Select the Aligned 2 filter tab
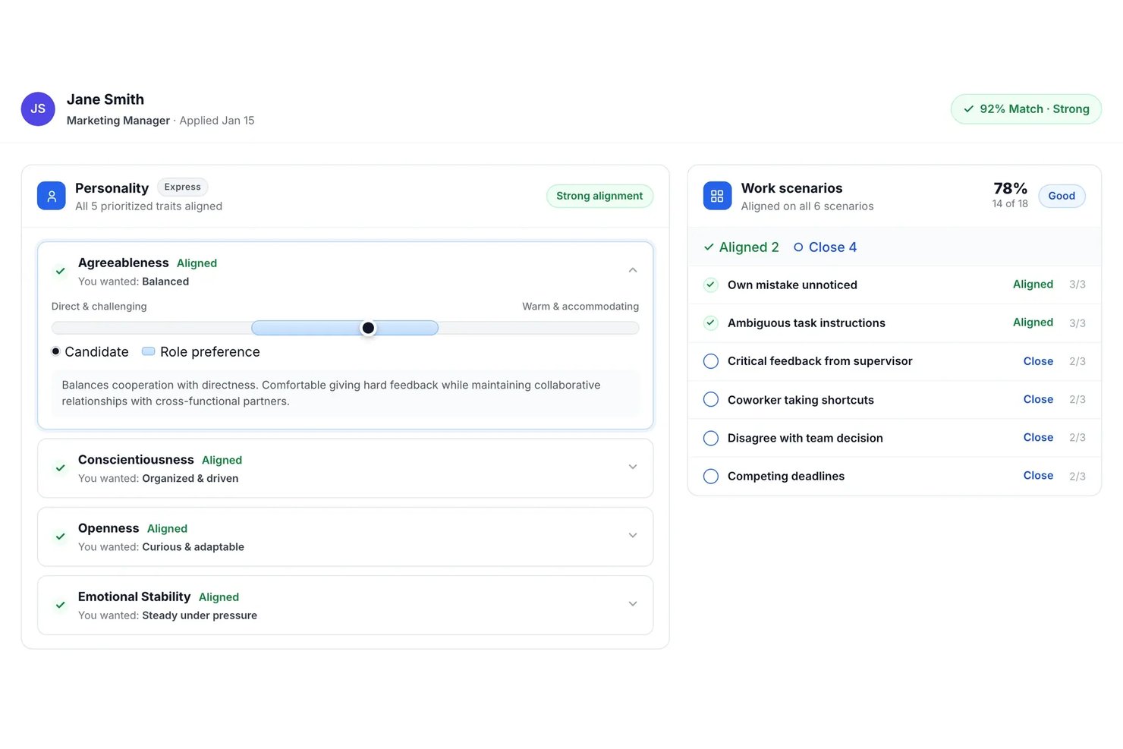This screenshot has width=1123, height=749. [741, 247]
